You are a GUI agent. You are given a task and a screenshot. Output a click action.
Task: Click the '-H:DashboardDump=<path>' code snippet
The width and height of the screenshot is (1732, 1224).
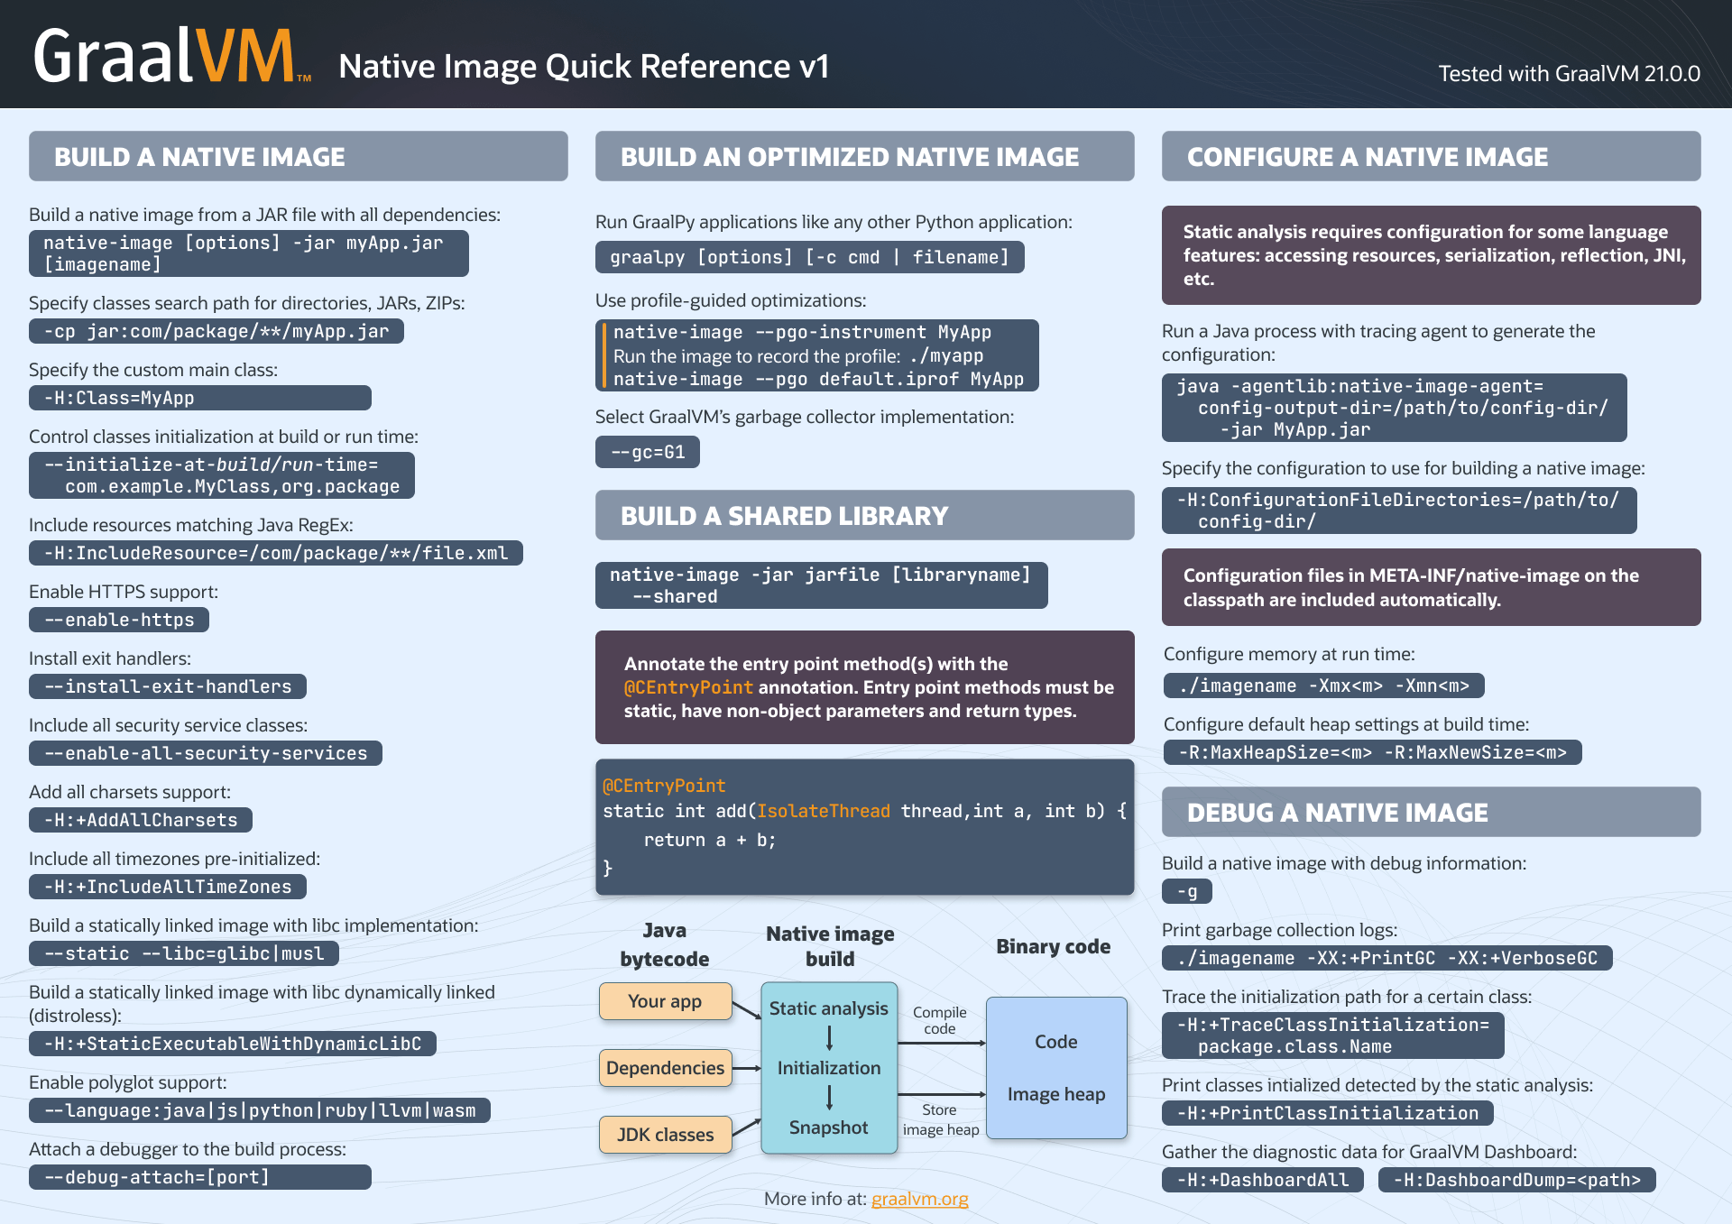tap(1517, 1180)
